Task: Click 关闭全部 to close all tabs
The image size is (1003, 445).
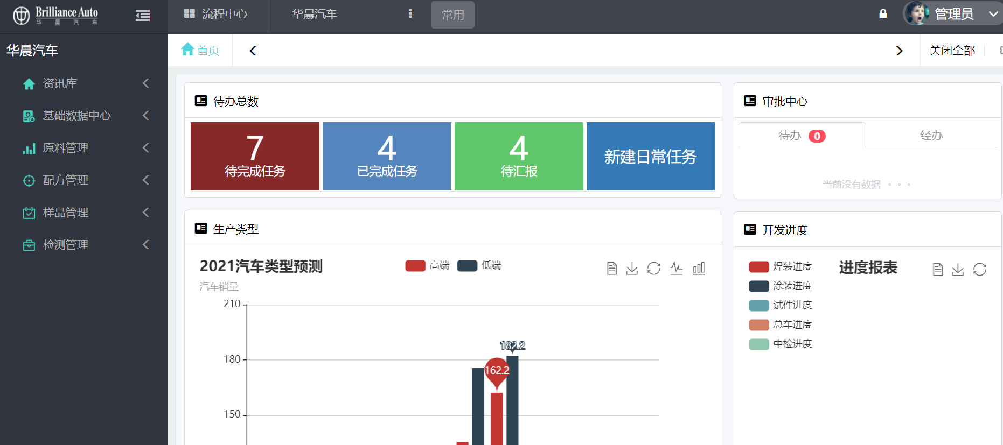Action: [952, 51]
